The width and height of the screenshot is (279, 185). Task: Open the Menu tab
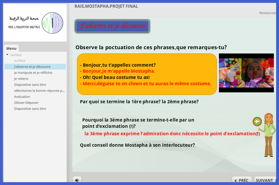pos(11,48)
